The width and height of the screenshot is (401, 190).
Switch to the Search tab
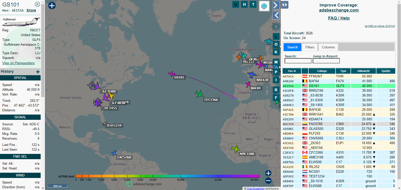292,47
